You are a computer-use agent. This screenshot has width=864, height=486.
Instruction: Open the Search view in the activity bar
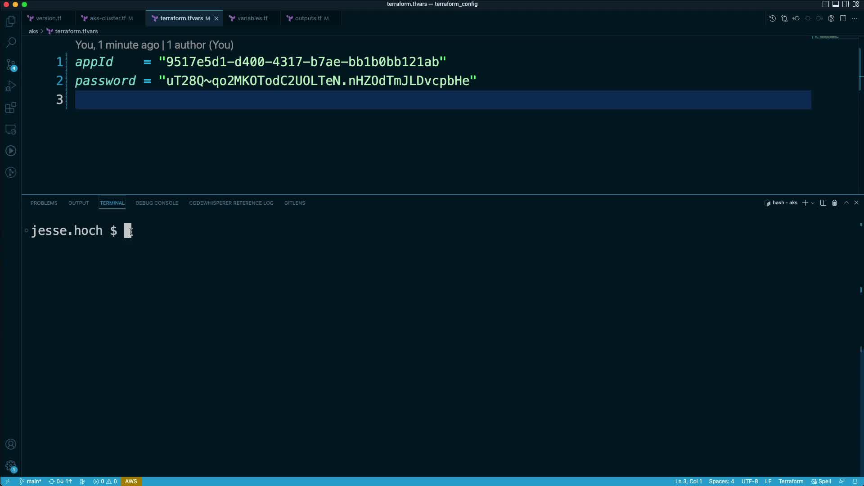click(11, 42)
